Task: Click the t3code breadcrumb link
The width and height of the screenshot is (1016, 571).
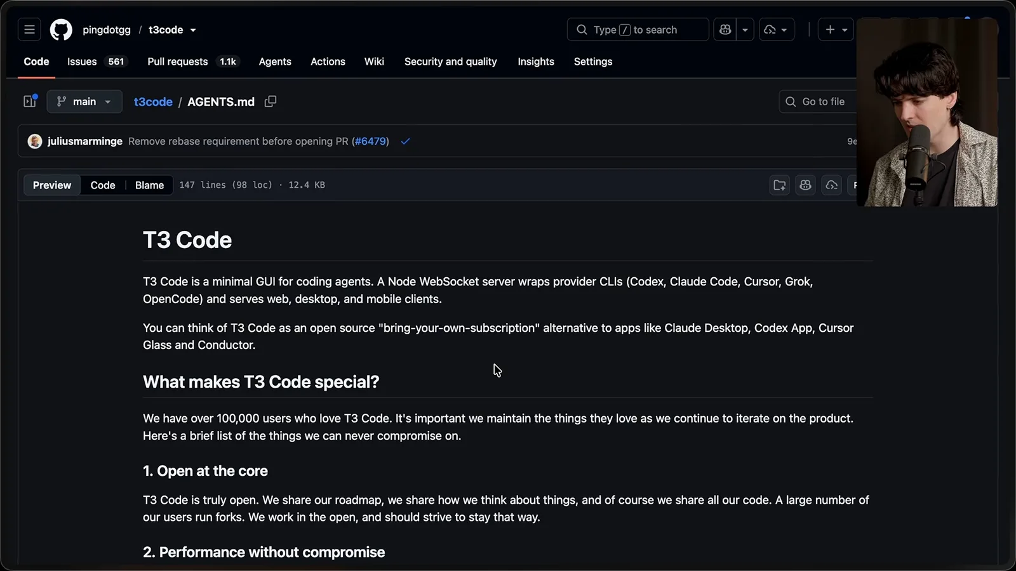Action: coord(153,102)
